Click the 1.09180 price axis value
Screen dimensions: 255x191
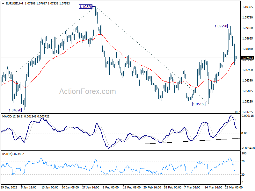[x=247, y=28]
